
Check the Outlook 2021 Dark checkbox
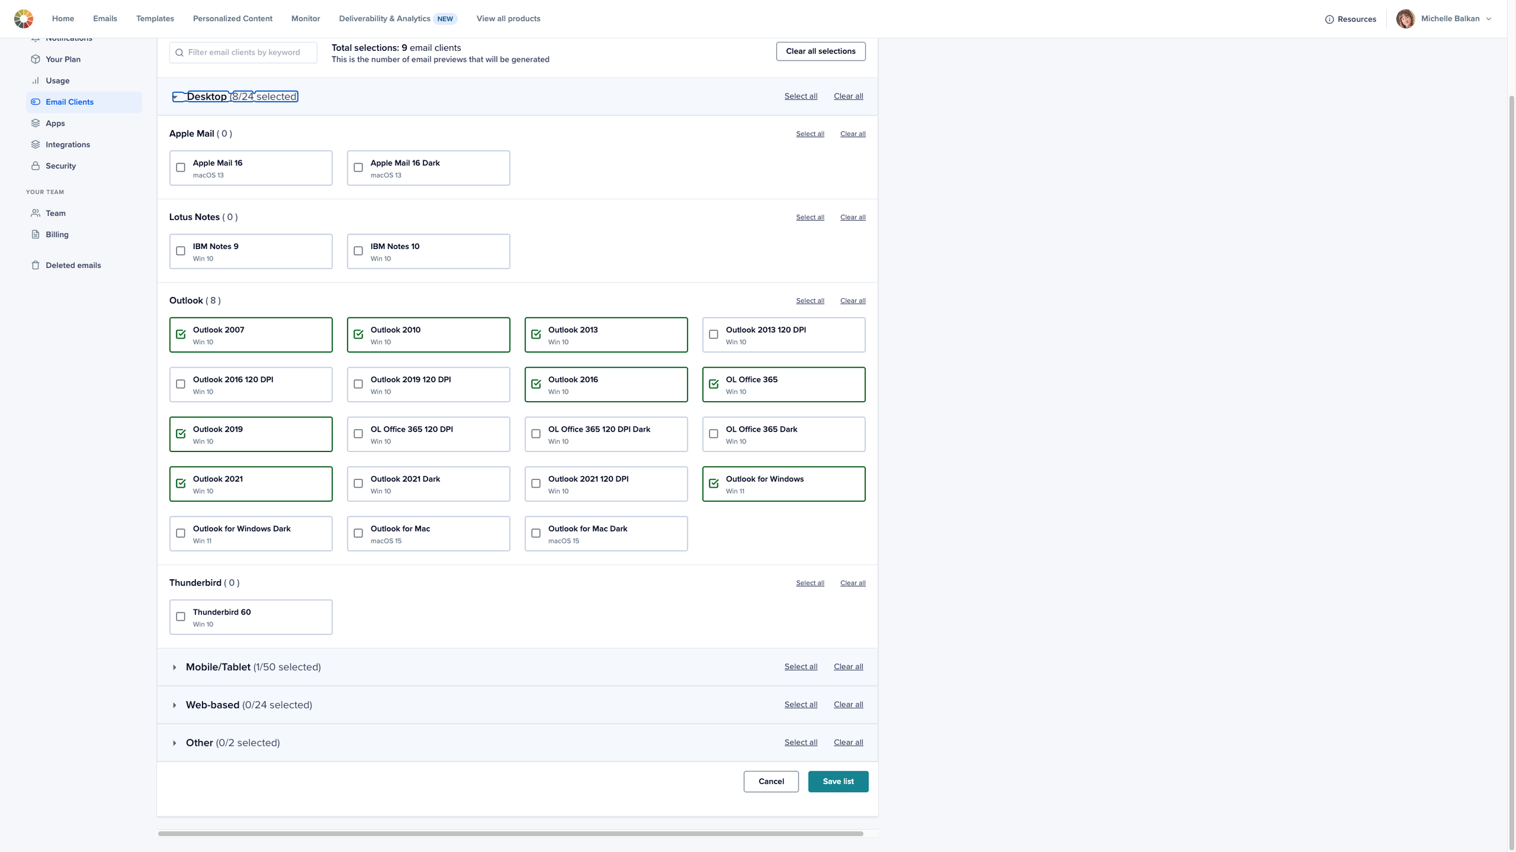click(358, 484)
